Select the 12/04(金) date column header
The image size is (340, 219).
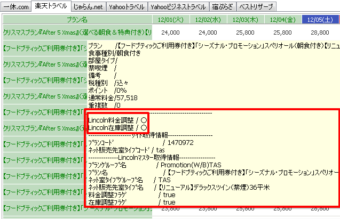282,20
